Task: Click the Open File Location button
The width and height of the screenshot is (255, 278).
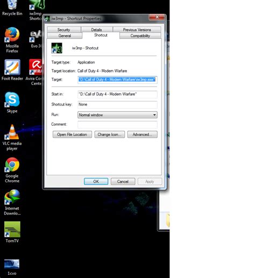Action: coord(72,134)
